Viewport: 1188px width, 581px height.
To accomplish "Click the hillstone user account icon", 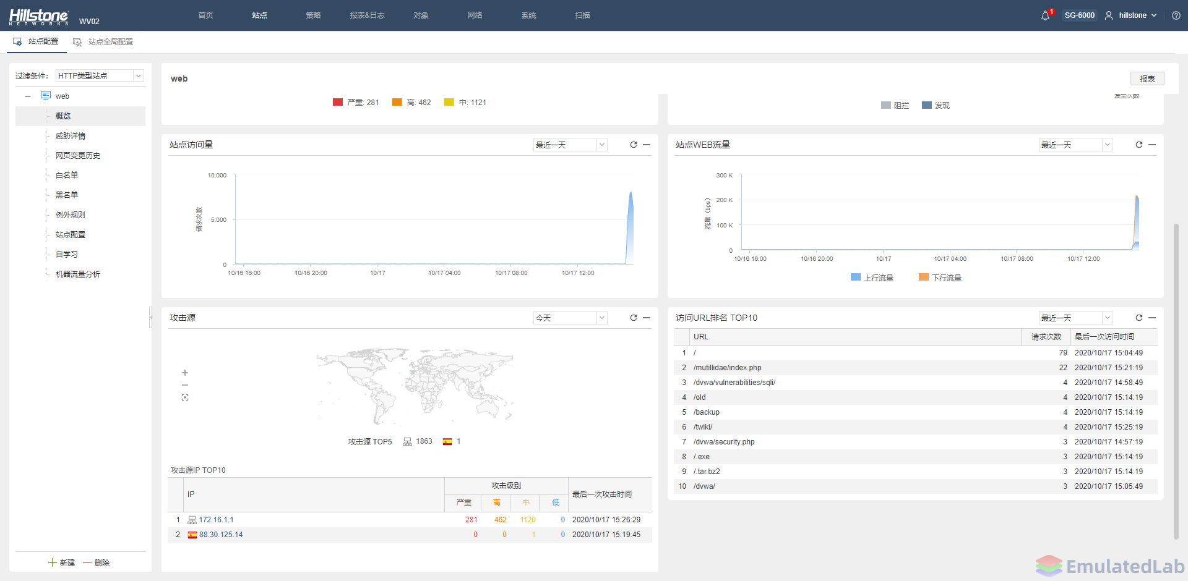I will coord(1109,15).
